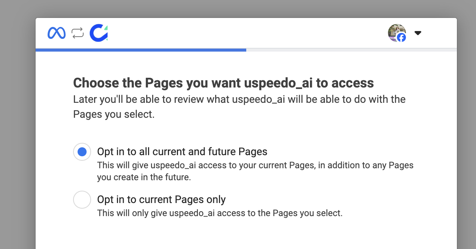Screen dimensions: 476x249
Task: Click the 'Choose the Pages' heading
Action: coord(223,83)
